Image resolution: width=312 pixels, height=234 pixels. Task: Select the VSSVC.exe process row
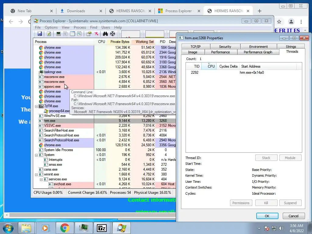tap(105, 126)
